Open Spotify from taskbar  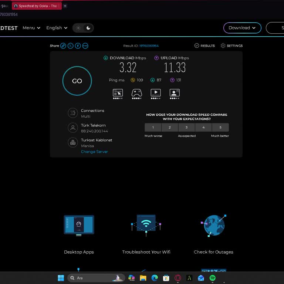click(x=213, y=278)
